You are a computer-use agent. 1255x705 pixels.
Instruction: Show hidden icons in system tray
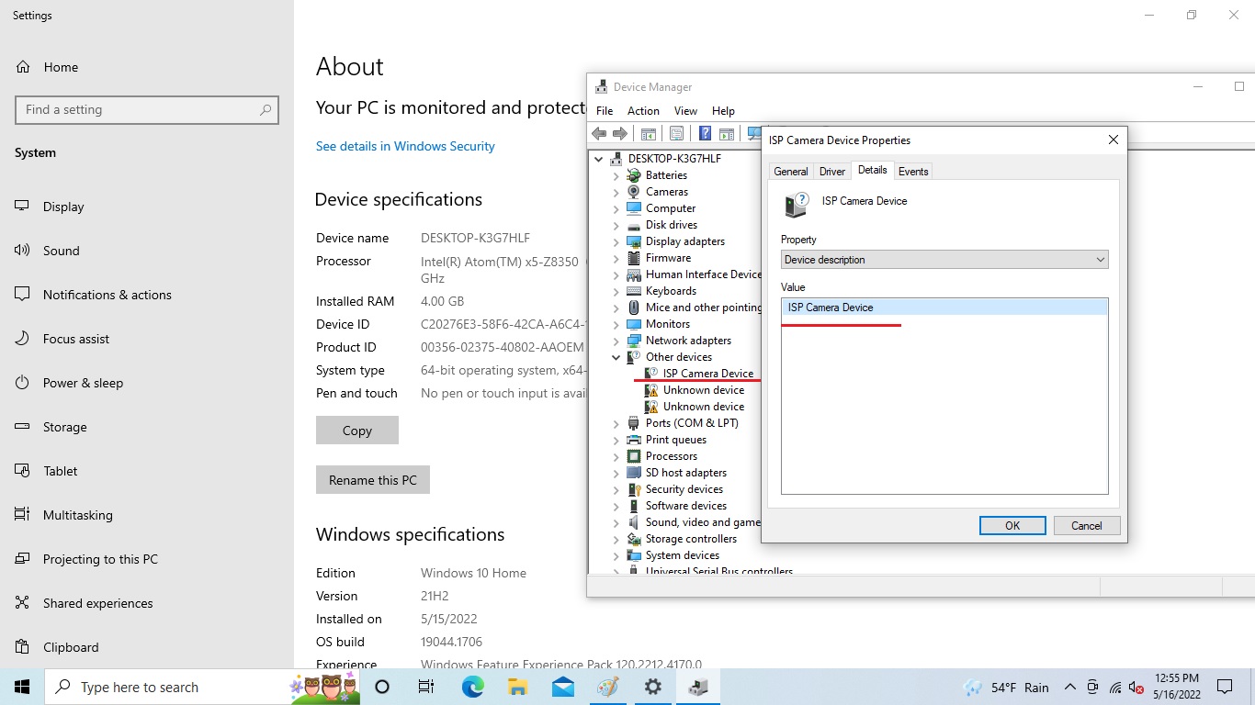coord(1069,687)
